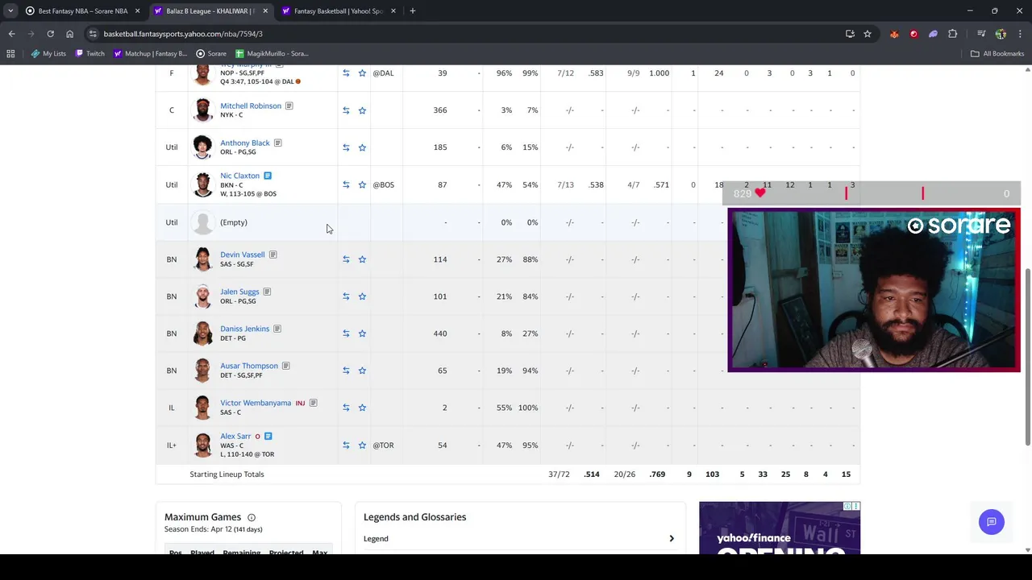1032x580 pixels.
Task: Toggle watchlist star for Devin Vassell
Action: coord(362,259)
